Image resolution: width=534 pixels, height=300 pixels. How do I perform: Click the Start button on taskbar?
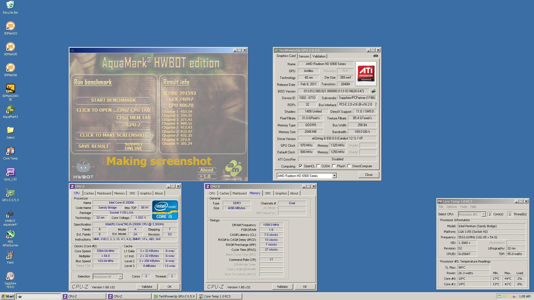click(x=8, y=296)
